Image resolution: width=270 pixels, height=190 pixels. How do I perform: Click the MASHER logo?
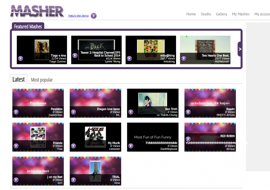click(x=37, y=11)
